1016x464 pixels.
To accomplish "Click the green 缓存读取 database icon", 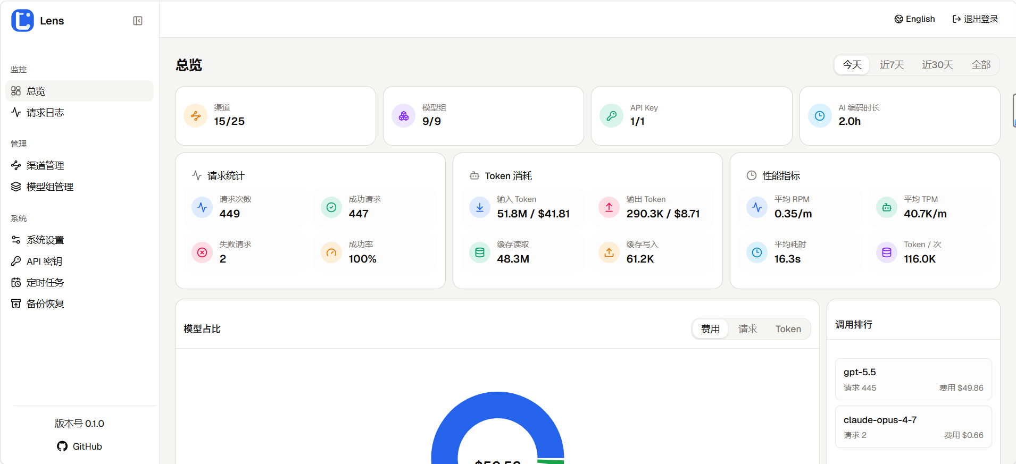I will click(480, 252).
